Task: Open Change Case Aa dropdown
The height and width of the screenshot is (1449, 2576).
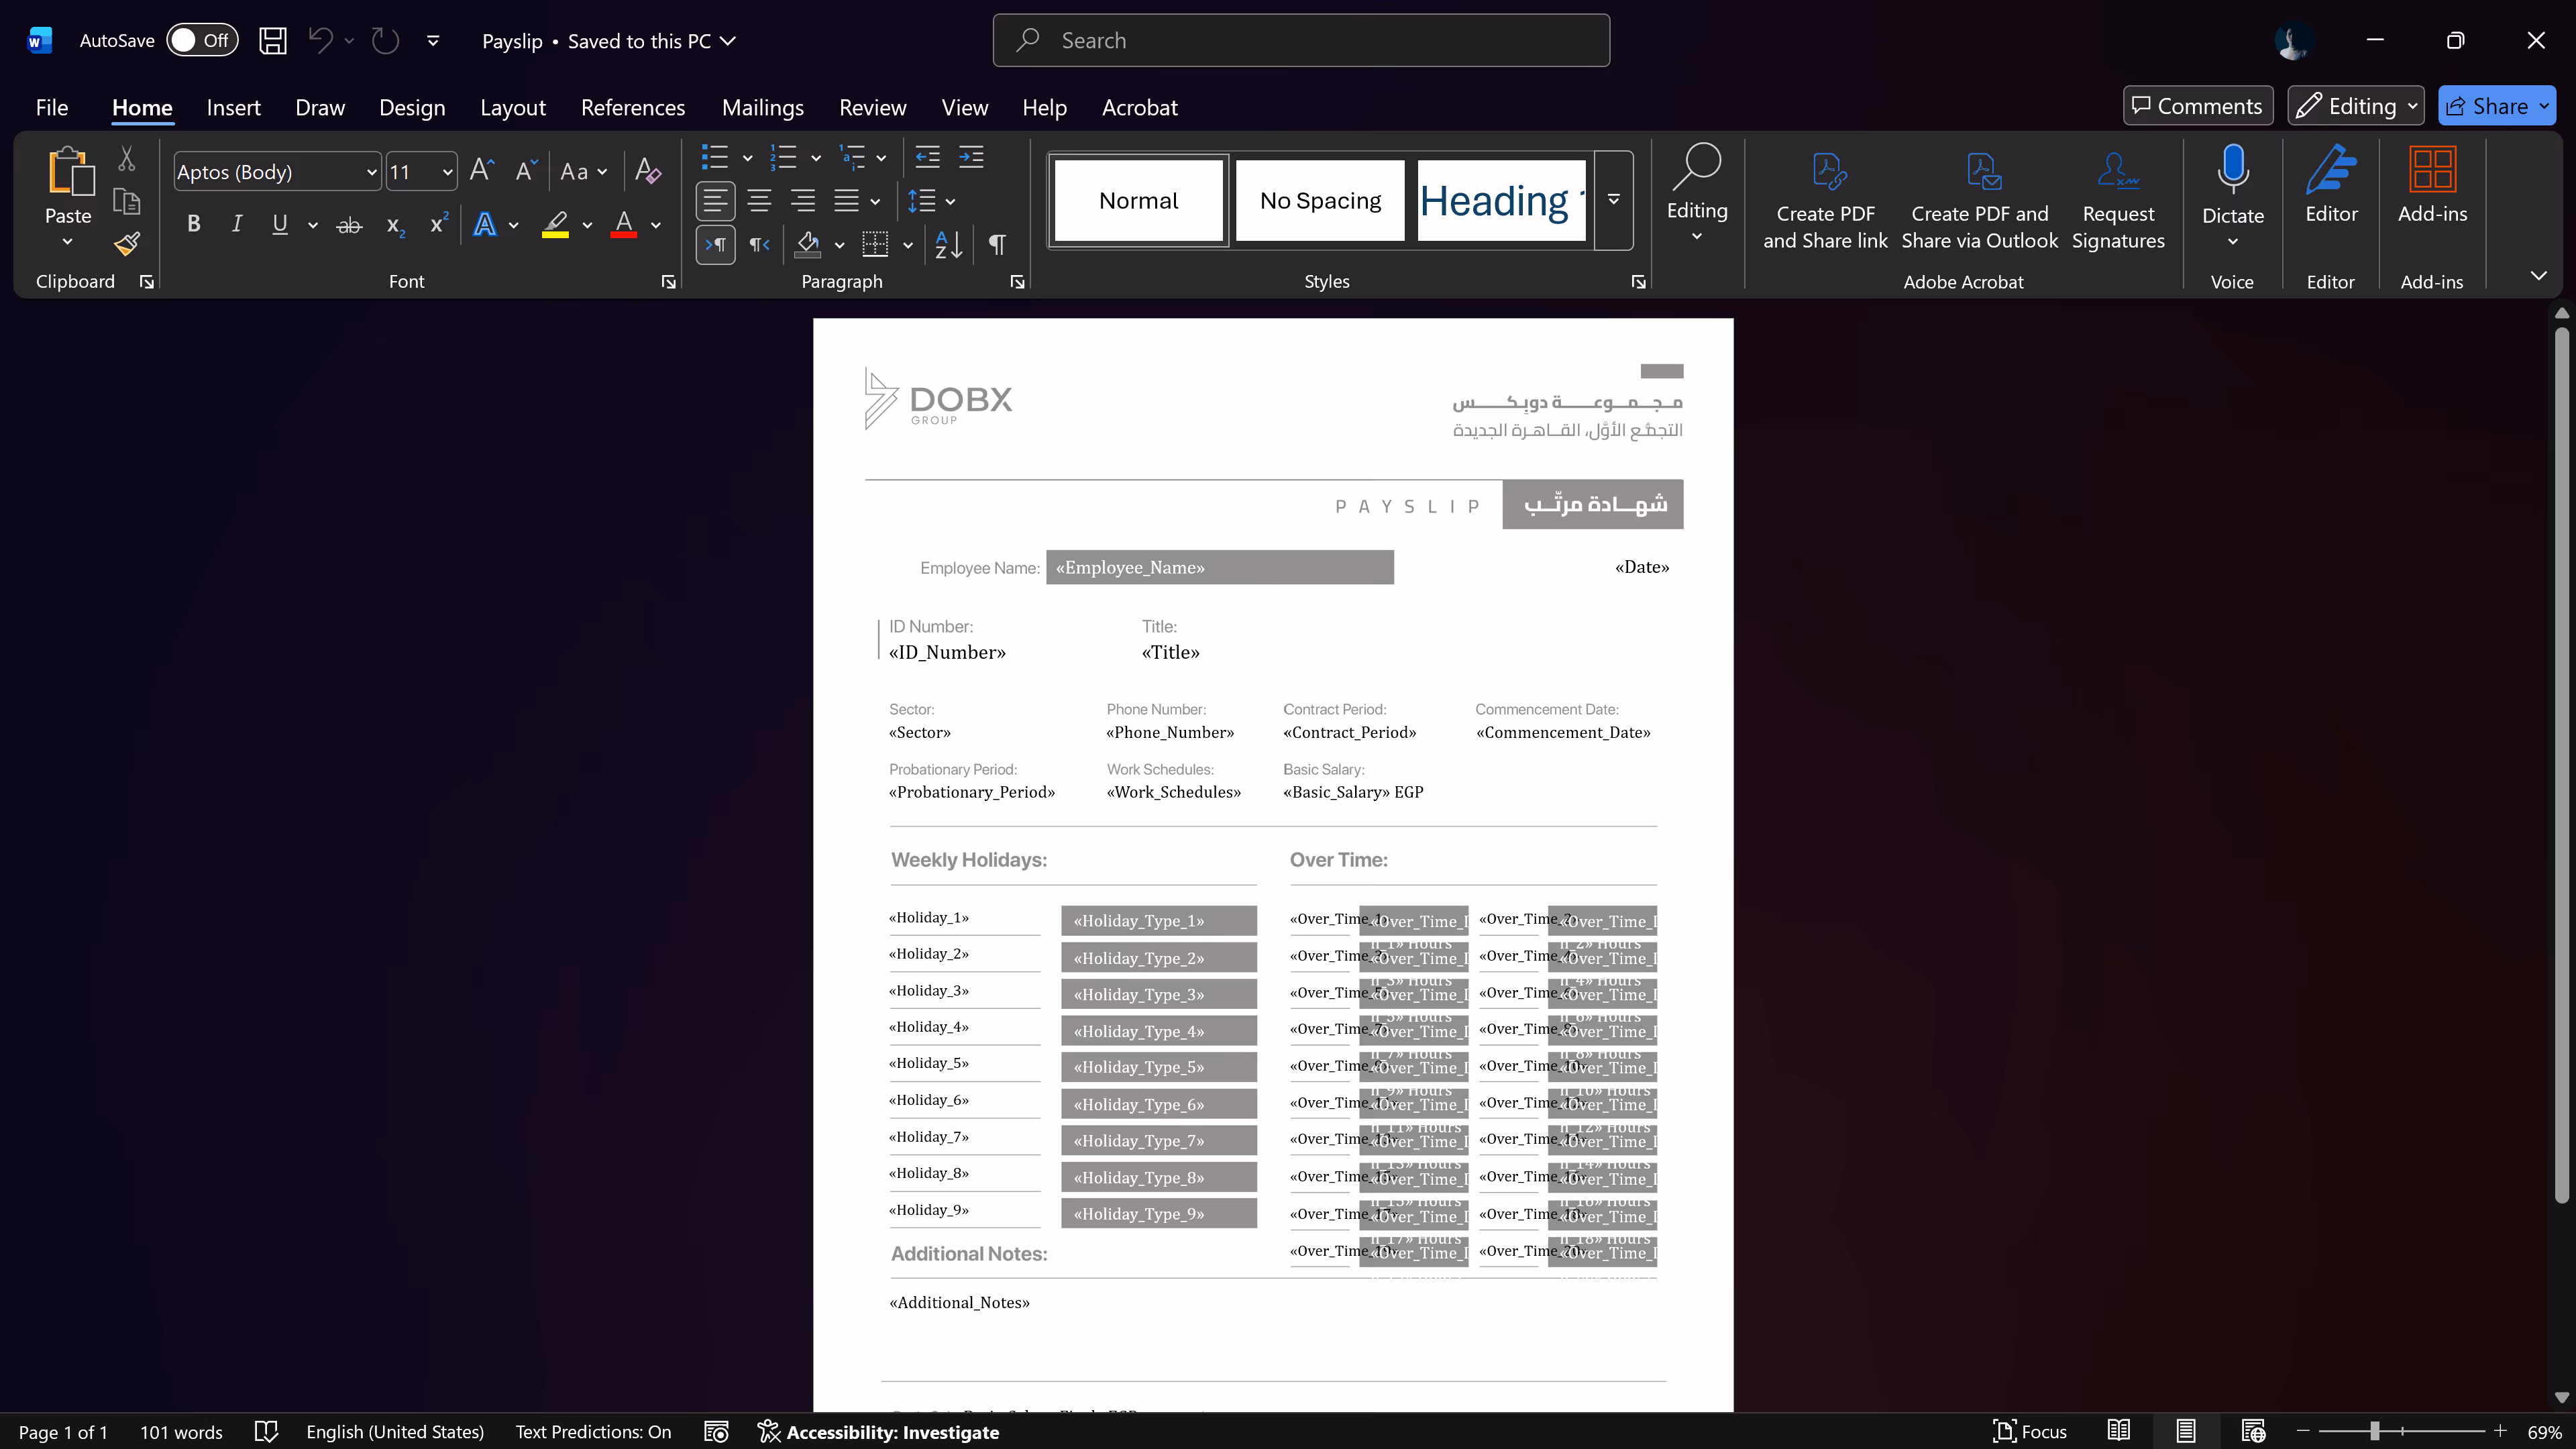Action: tap(584, 172)
